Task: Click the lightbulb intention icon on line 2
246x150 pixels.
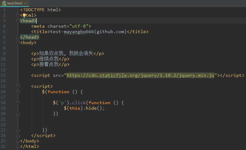Action: click(x=24, y=15)
